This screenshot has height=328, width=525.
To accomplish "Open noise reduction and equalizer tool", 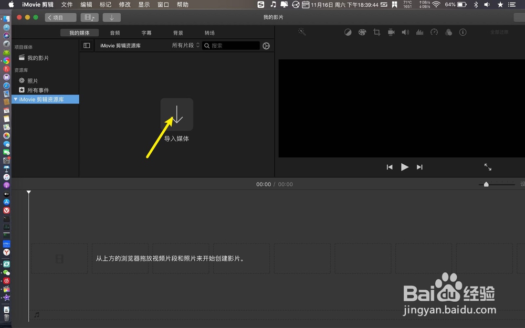I will 419,32.
